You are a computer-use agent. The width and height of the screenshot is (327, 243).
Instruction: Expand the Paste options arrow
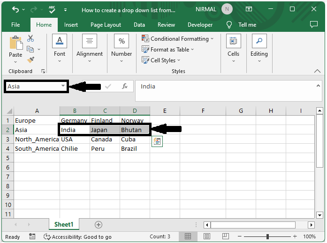click(15, 62)
